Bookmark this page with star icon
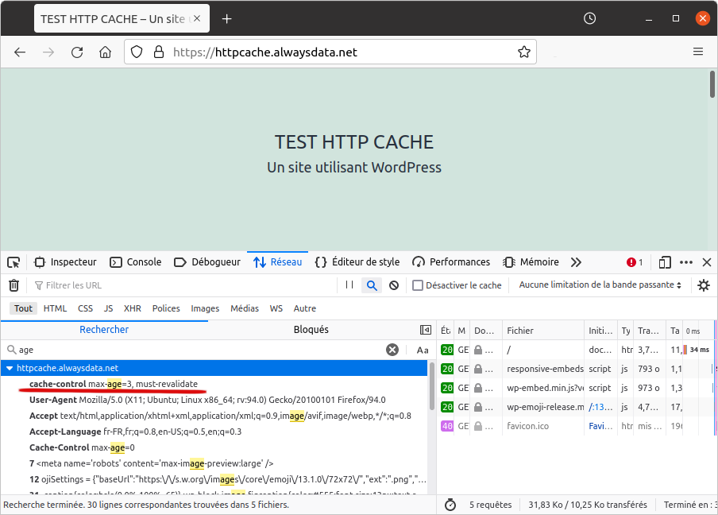The image size is (718, 515). click(524, 52)
